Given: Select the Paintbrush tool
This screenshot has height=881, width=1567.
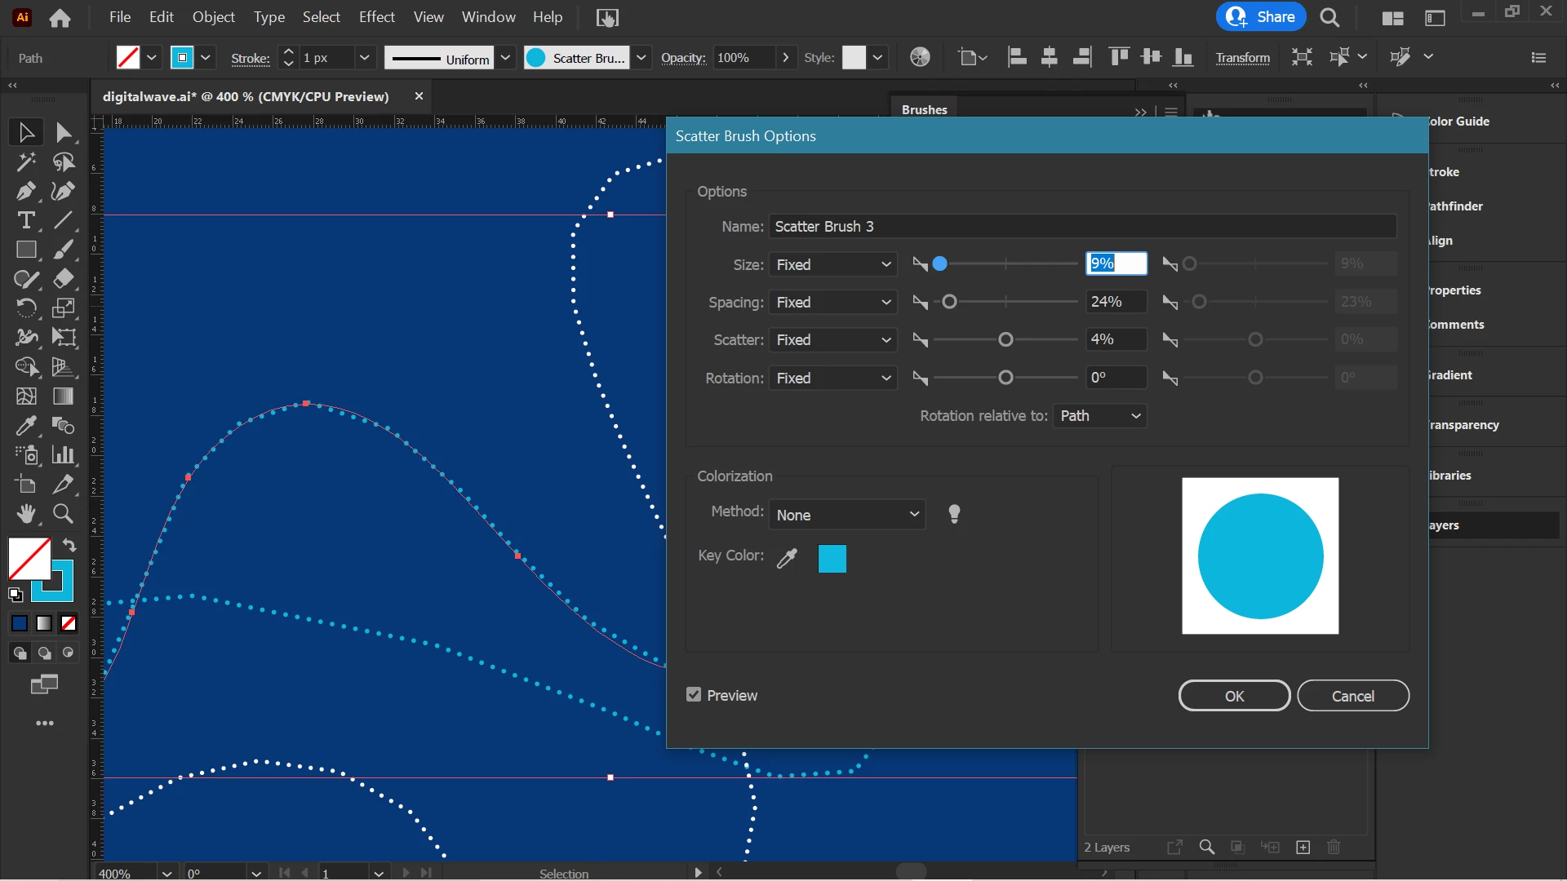Looking at the screenshot, I should (x=64, y=250).
